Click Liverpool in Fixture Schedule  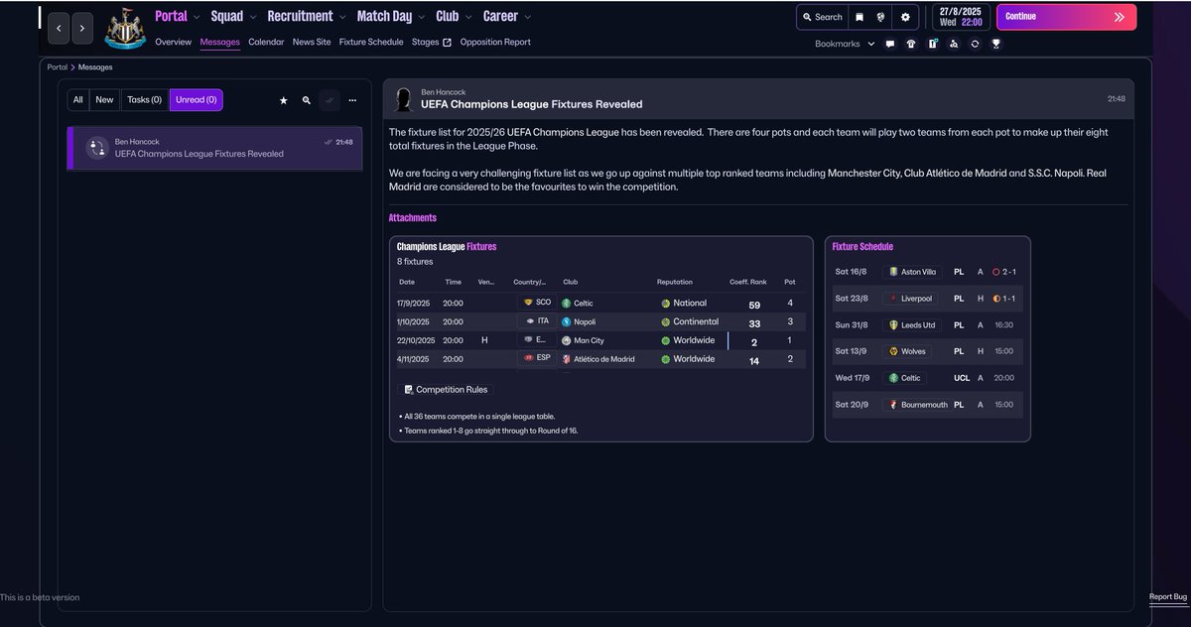click(909, 299)
